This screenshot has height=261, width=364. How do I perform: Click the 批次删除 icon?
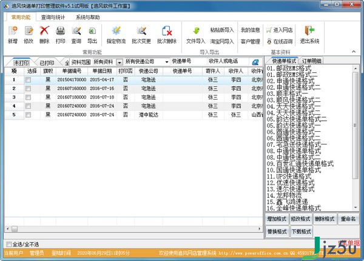(167, 30)
